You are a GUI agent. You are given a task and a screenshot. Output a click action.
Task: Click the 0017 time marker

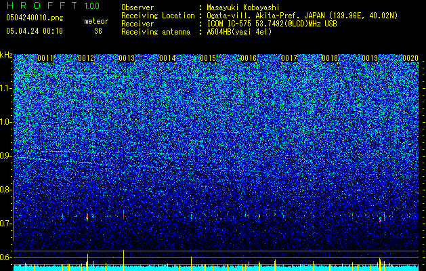pos(289,58)
